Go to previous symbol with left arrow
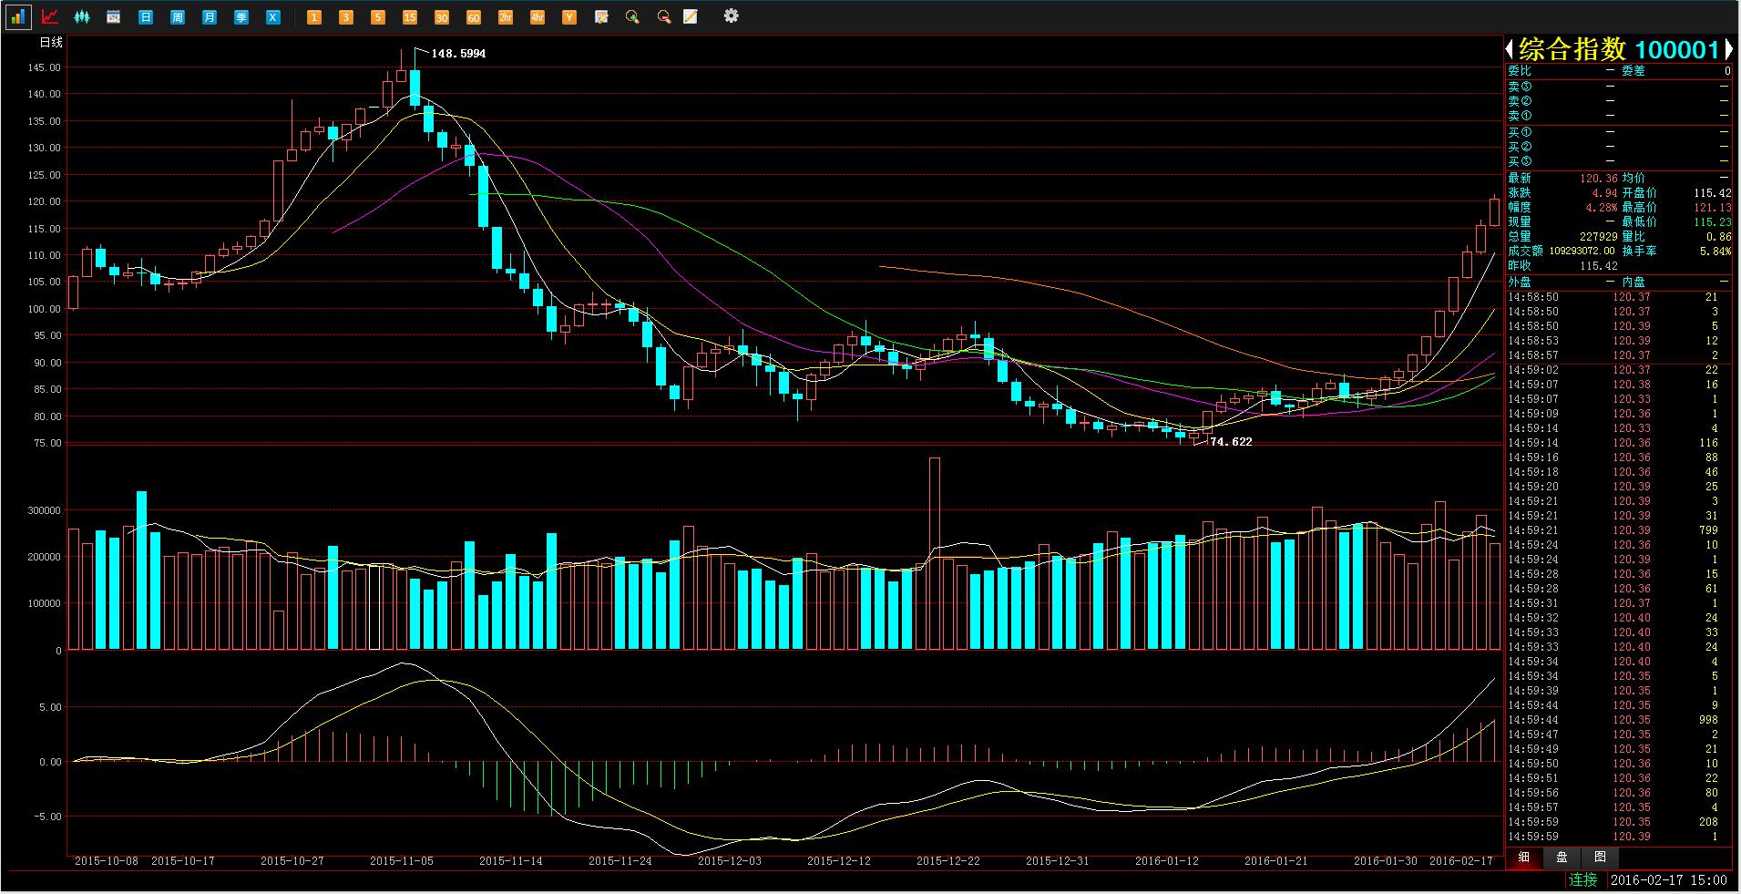 (1510, 49)
